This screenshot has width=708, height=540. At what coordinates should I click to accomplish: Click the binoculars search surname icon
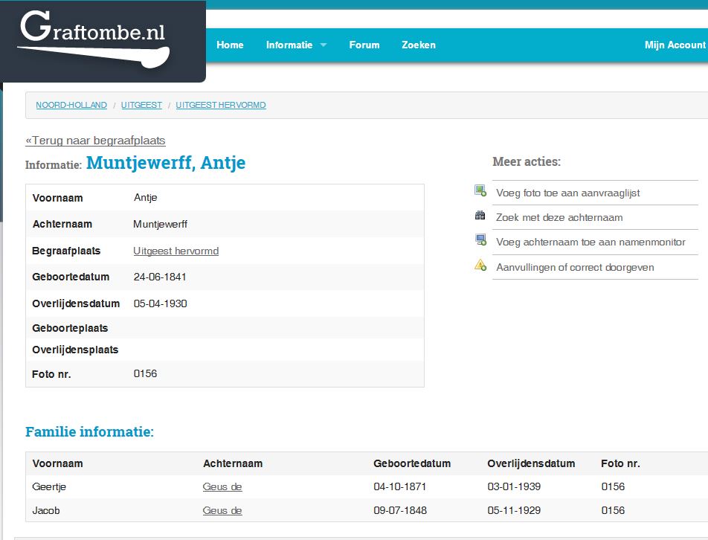(x=480, y=216)
